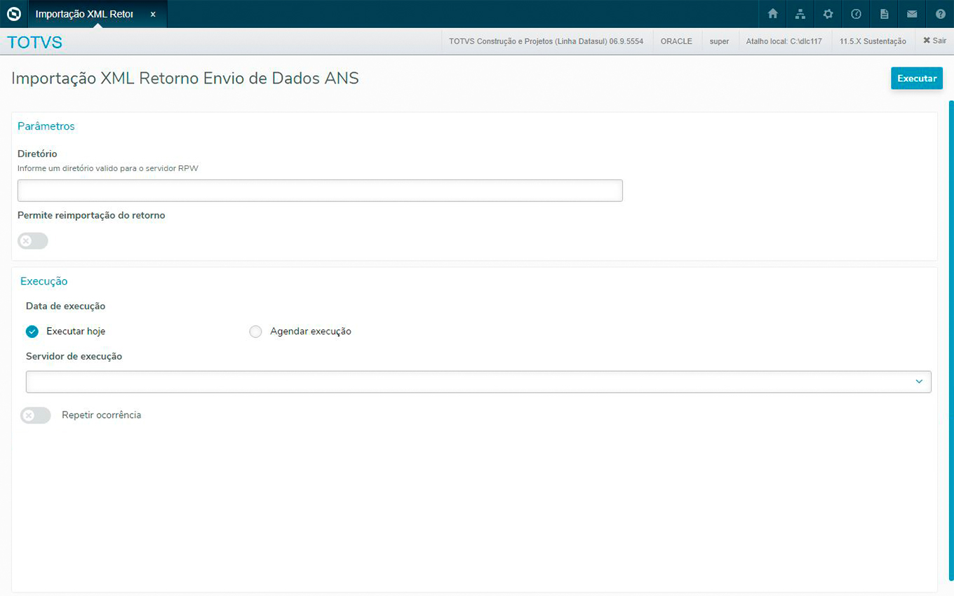Click the vertical scrollbar on the right

click(950, 280)
